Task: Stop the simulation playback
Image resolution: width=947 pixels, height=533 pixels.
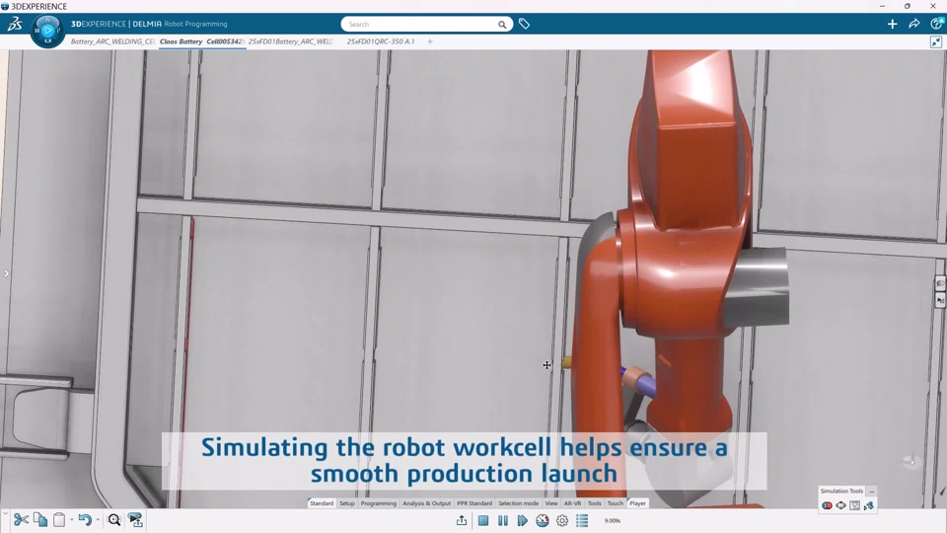Action: pyautogui.click(x=483, y=520)
